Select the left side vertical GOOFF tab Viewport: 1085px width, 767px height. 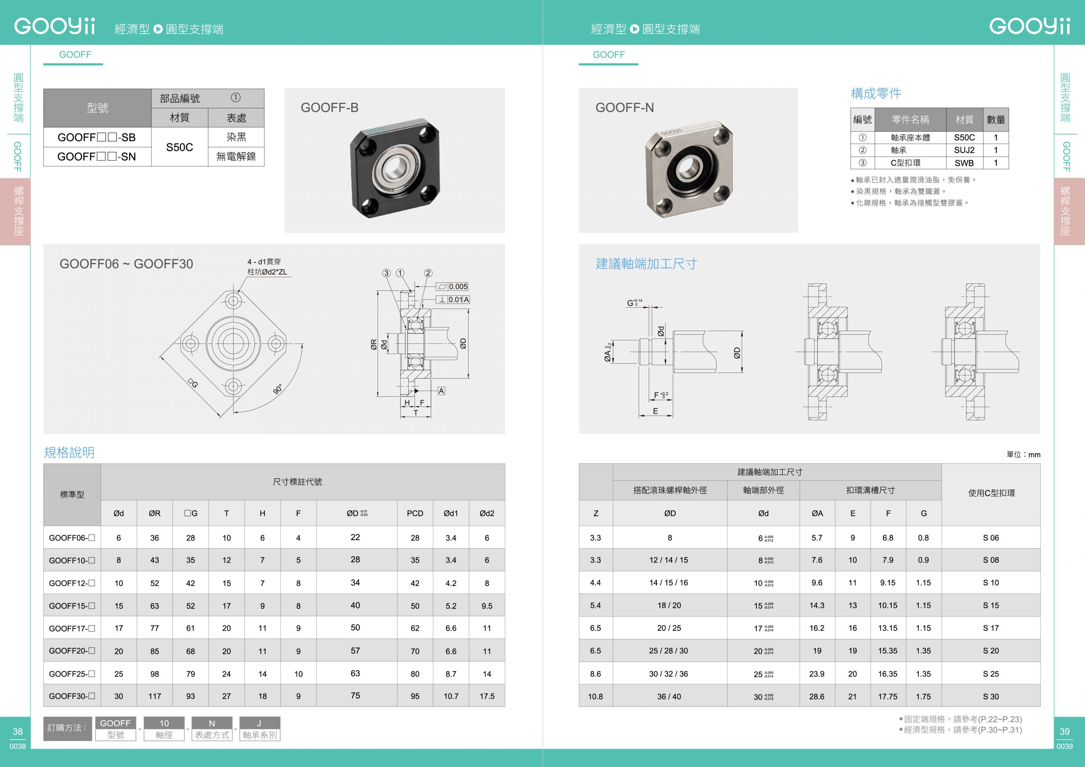click(18, 157)
